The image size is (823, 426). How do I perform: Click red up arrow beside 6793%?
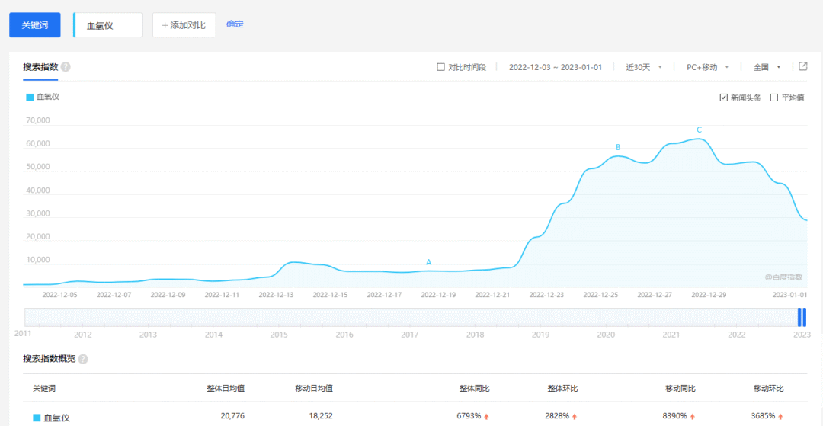click(485, 417)
